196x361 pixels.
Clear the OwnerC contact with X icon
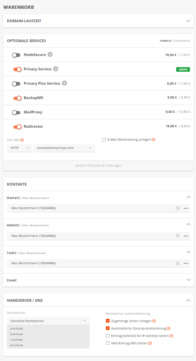click(178, 208)
